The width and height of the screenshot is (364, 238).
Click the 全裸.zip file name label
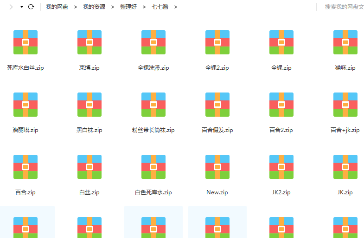[x=281, y=68]
